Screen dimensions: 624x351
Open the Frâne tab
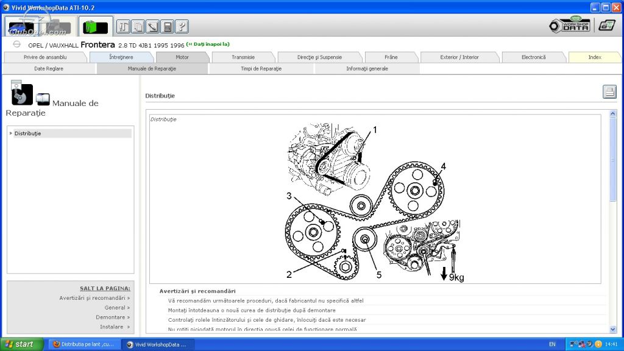coord(391,57)
